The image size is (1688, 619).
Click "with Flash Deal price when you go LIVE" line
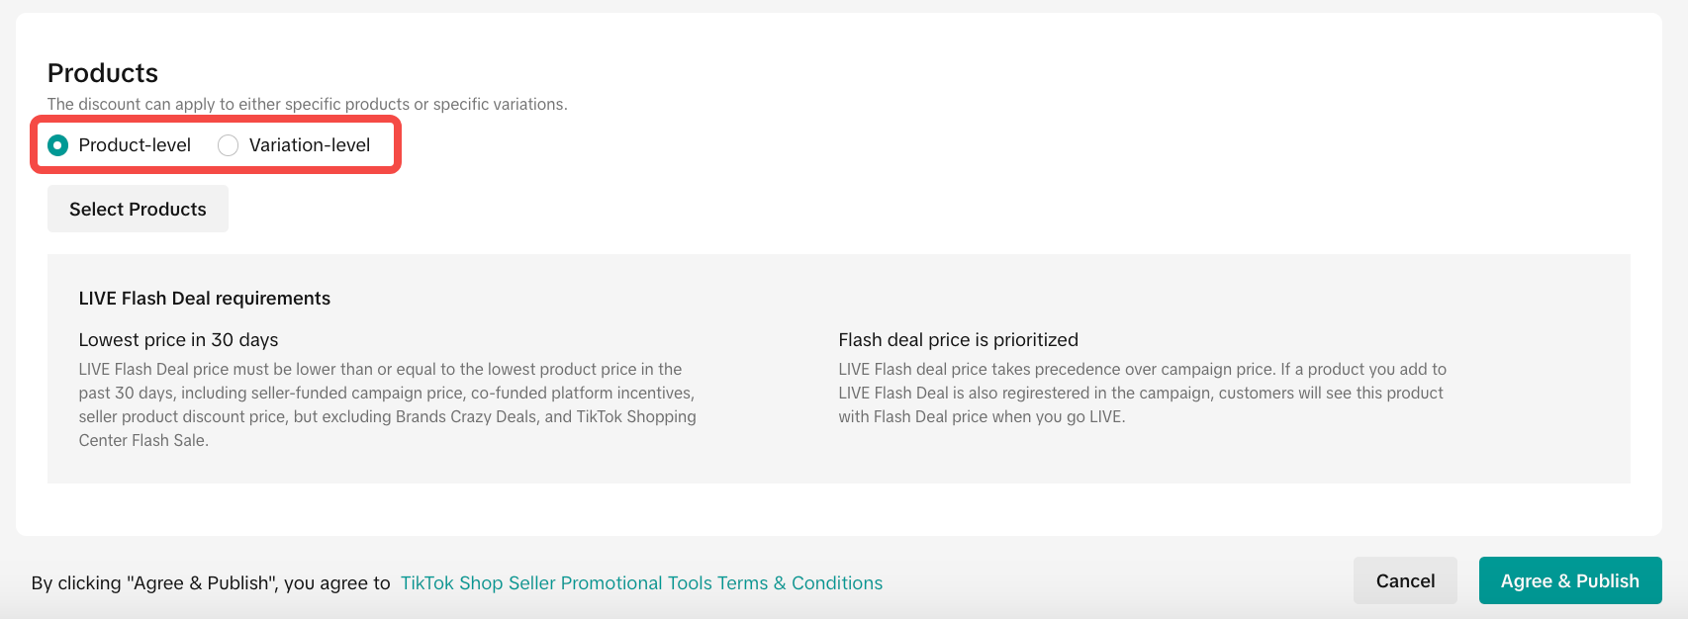(981, 416)
